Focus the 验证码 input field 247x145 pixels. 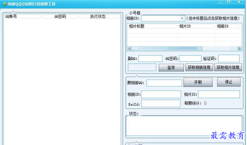click(x=229, y=58)
